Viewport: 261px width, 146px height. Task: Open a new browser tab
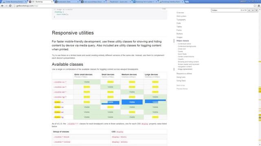(x=187, y=2)
